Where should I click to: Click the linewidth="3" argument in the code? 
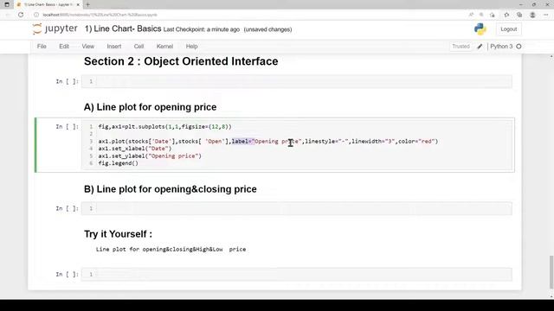coord(373,142)
